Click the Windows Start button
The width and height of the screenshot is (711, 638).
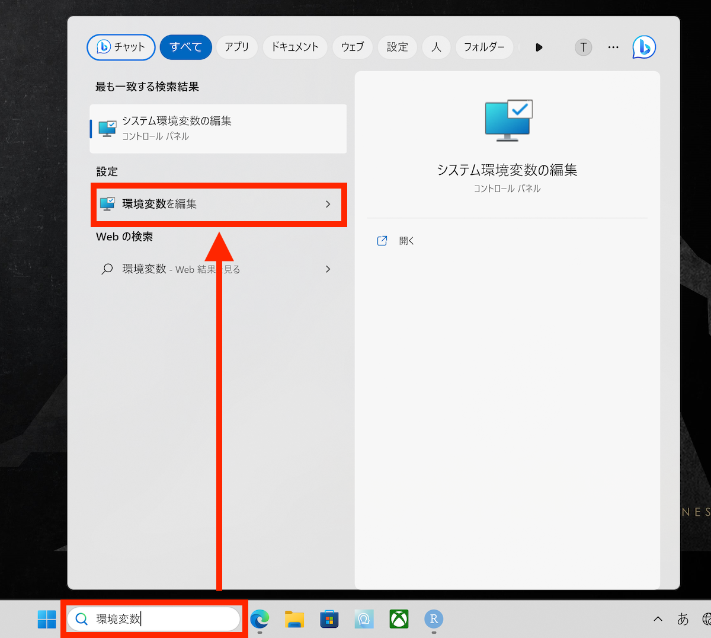pos(47,620)
